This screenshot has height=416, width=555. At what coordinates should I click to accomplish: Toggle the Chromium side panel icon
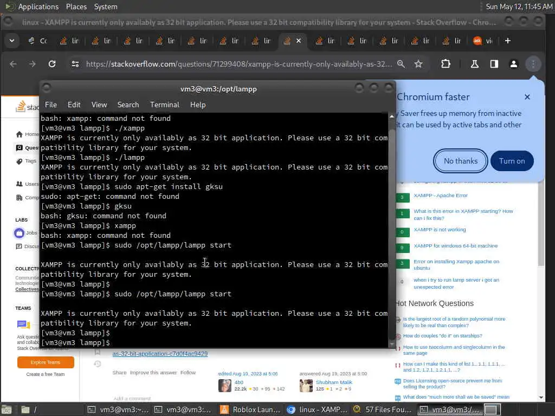point(494,64)
